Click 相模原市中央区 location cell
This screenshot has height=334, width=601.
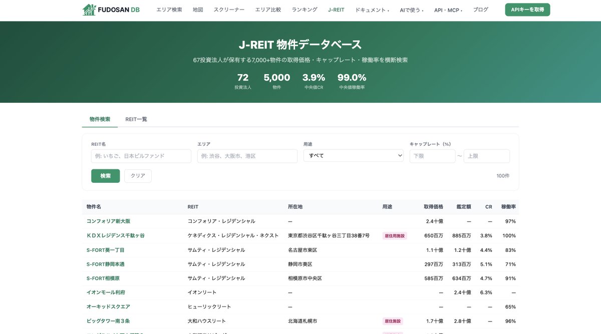coord(305,278)
